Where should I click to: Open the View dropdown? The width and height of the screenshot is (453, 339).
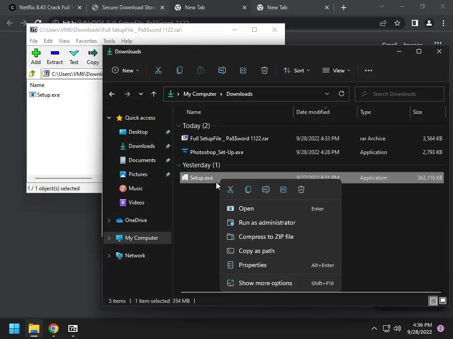pyautogui.click(x=336, y=70)
